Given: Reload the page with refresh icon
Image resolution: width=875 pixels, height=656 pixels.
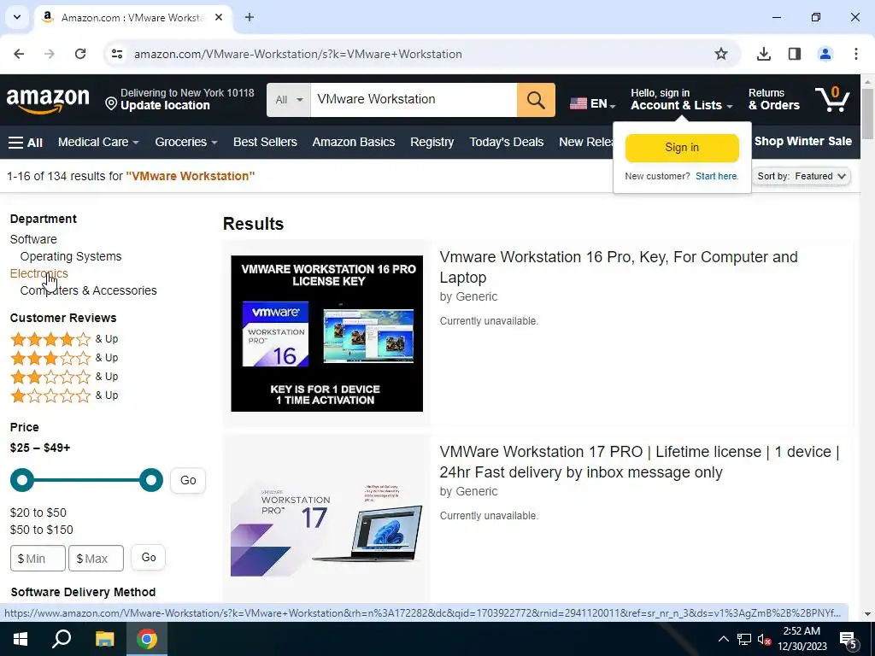Looking at the screenshot, I should click(x=80, y=54).
